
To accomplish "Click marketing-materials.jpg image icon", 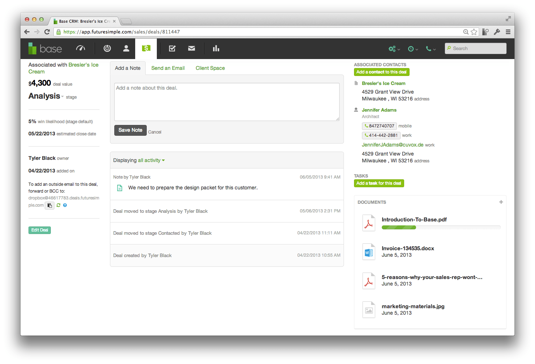I will (369, 310).
